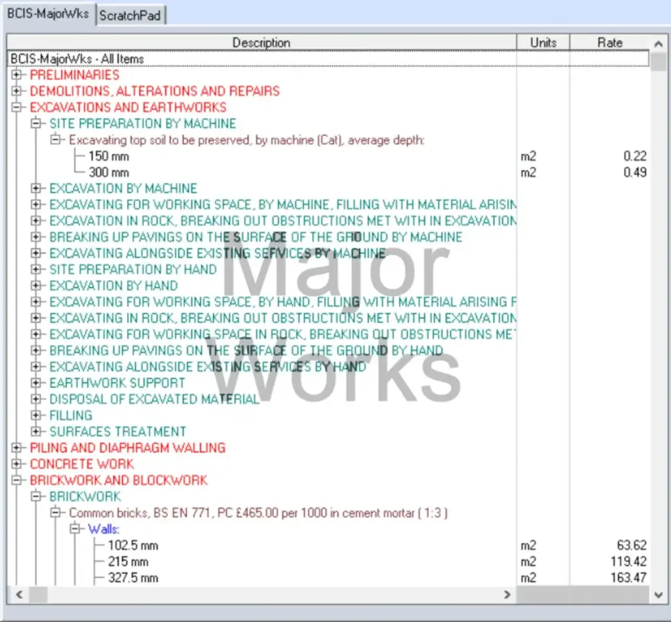
Task: Click the m2 unit in the 215 mm row
Action: pyautogui.click(x=528, y=561)
